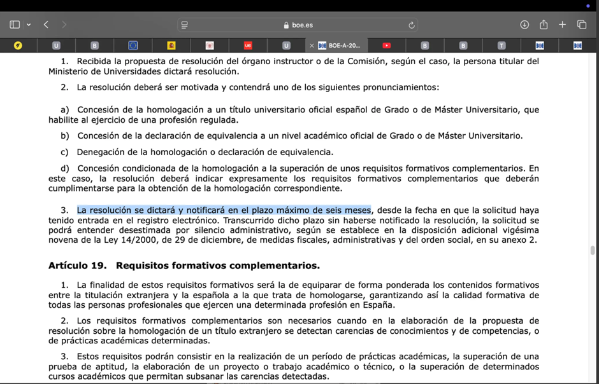Switch to the Spanish coat of arms tab

coord(171,46)
